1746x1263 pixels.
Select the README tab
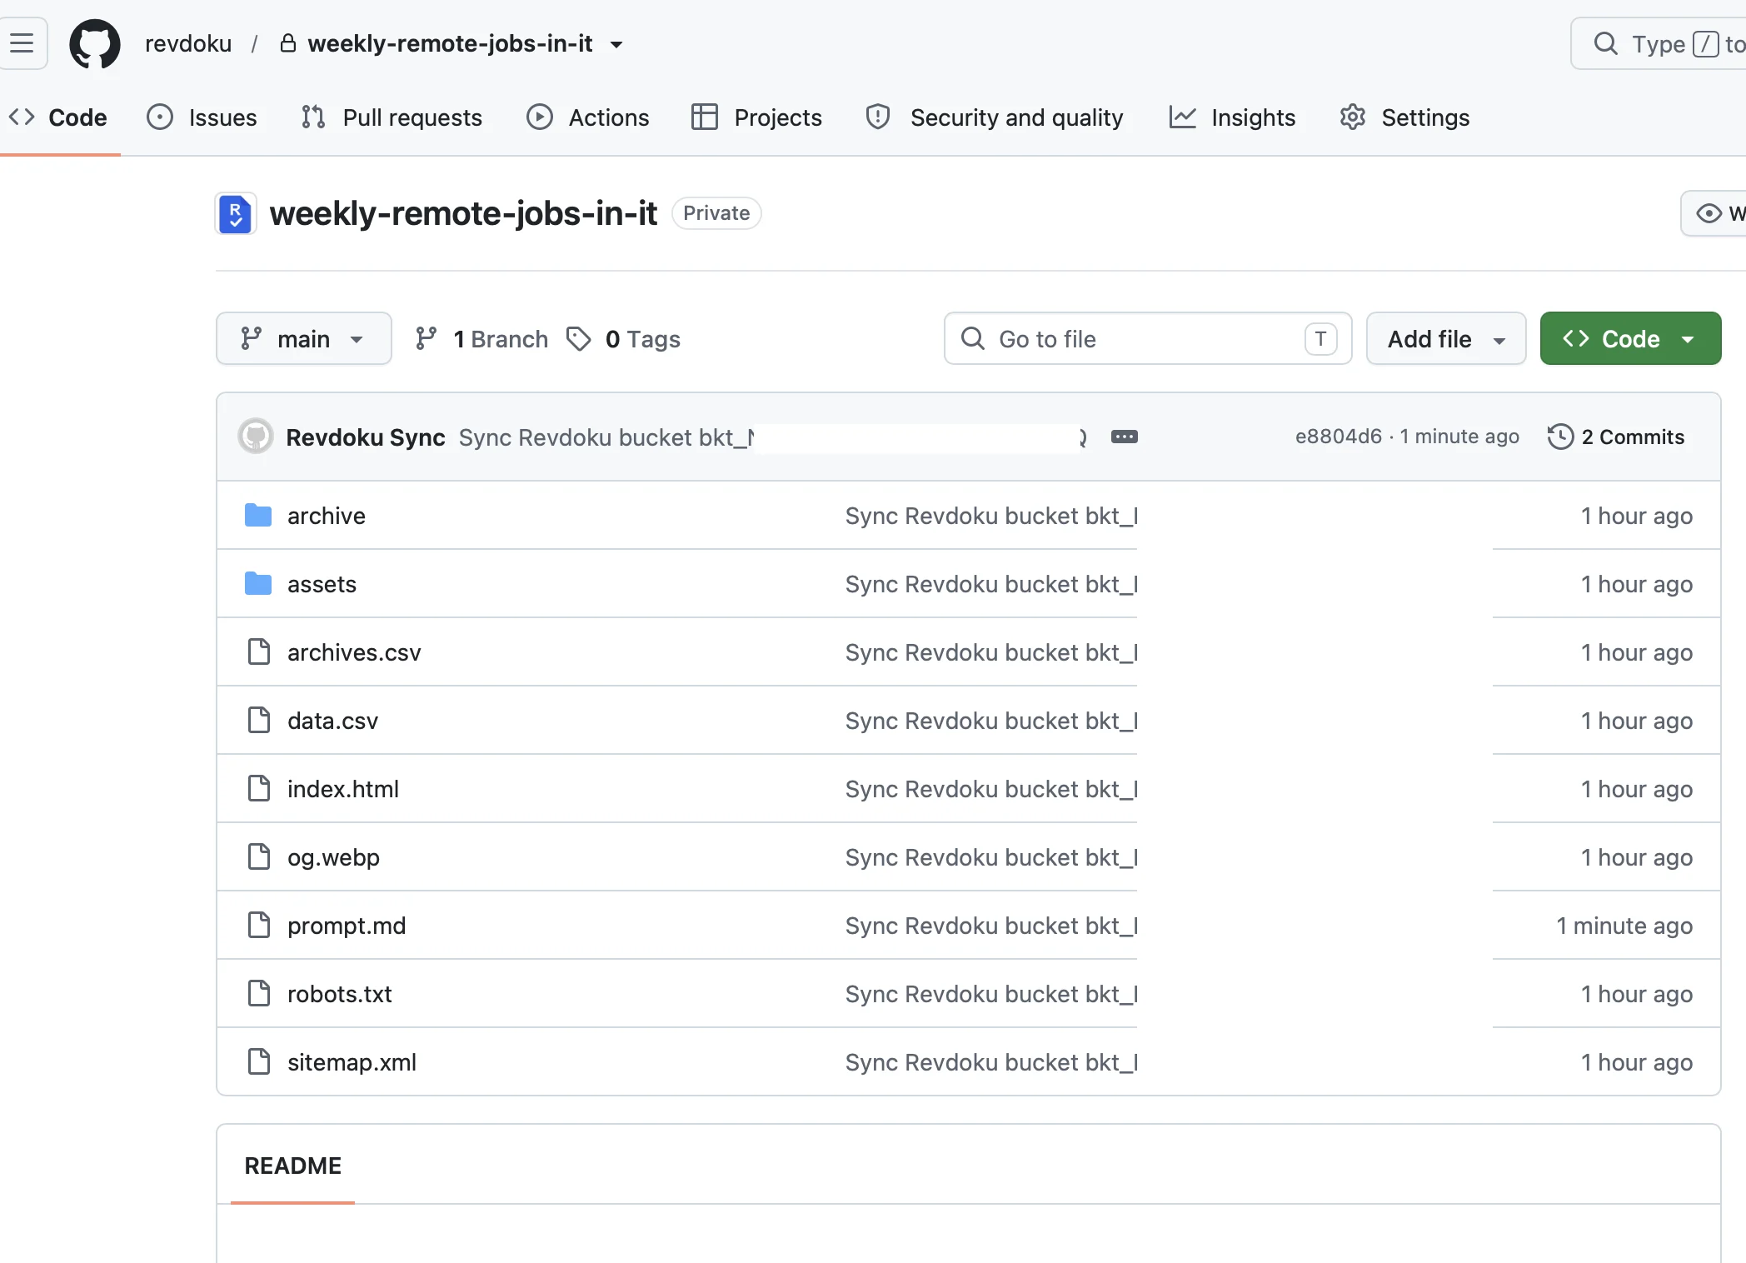[x=293, y=1166]
